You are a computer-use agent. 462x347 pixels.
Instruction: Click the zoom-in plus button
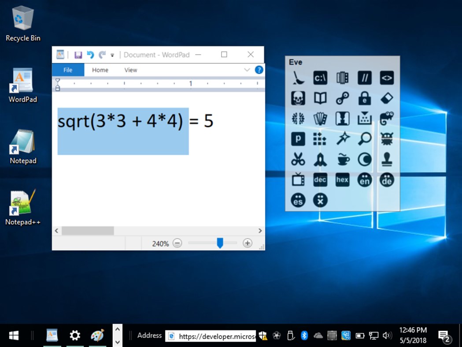[x=248, y=243]
